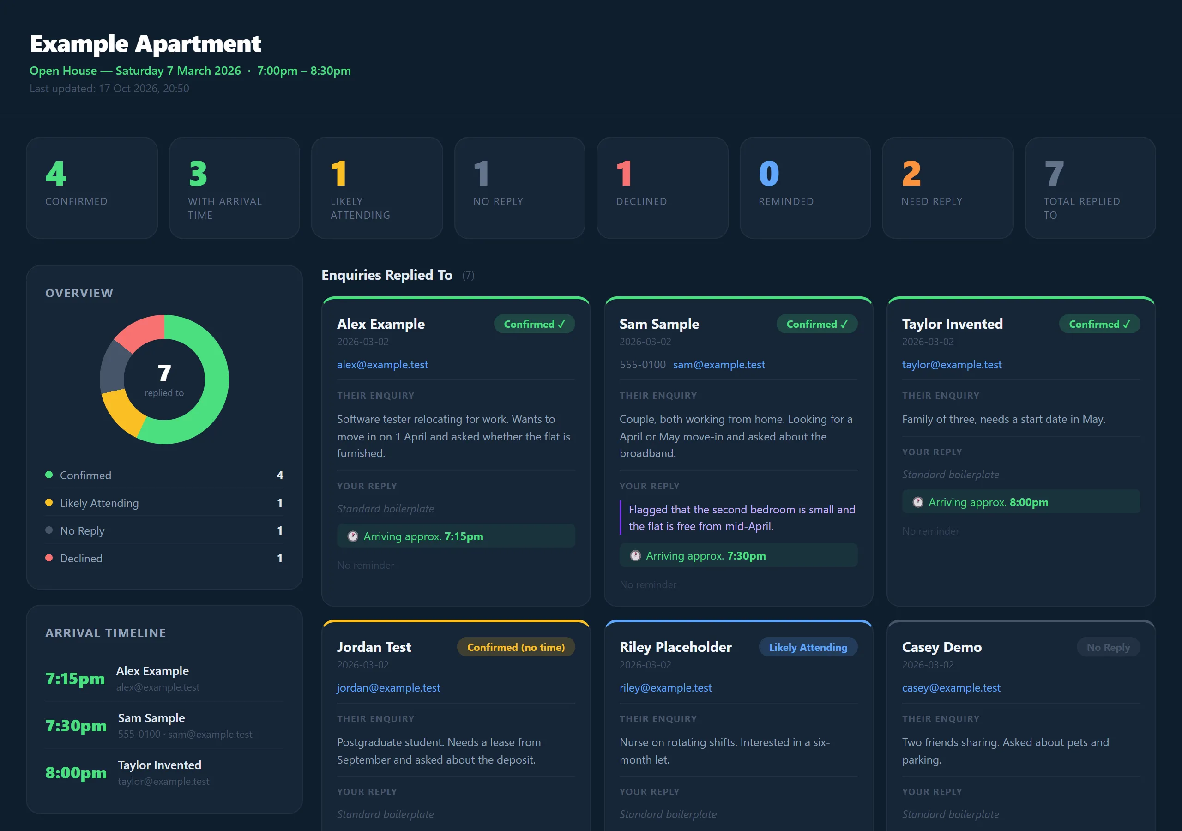Click the Riley Placeholder card name heading
Viewport: 1182px width, 831px height.
[x=675, y=647]
